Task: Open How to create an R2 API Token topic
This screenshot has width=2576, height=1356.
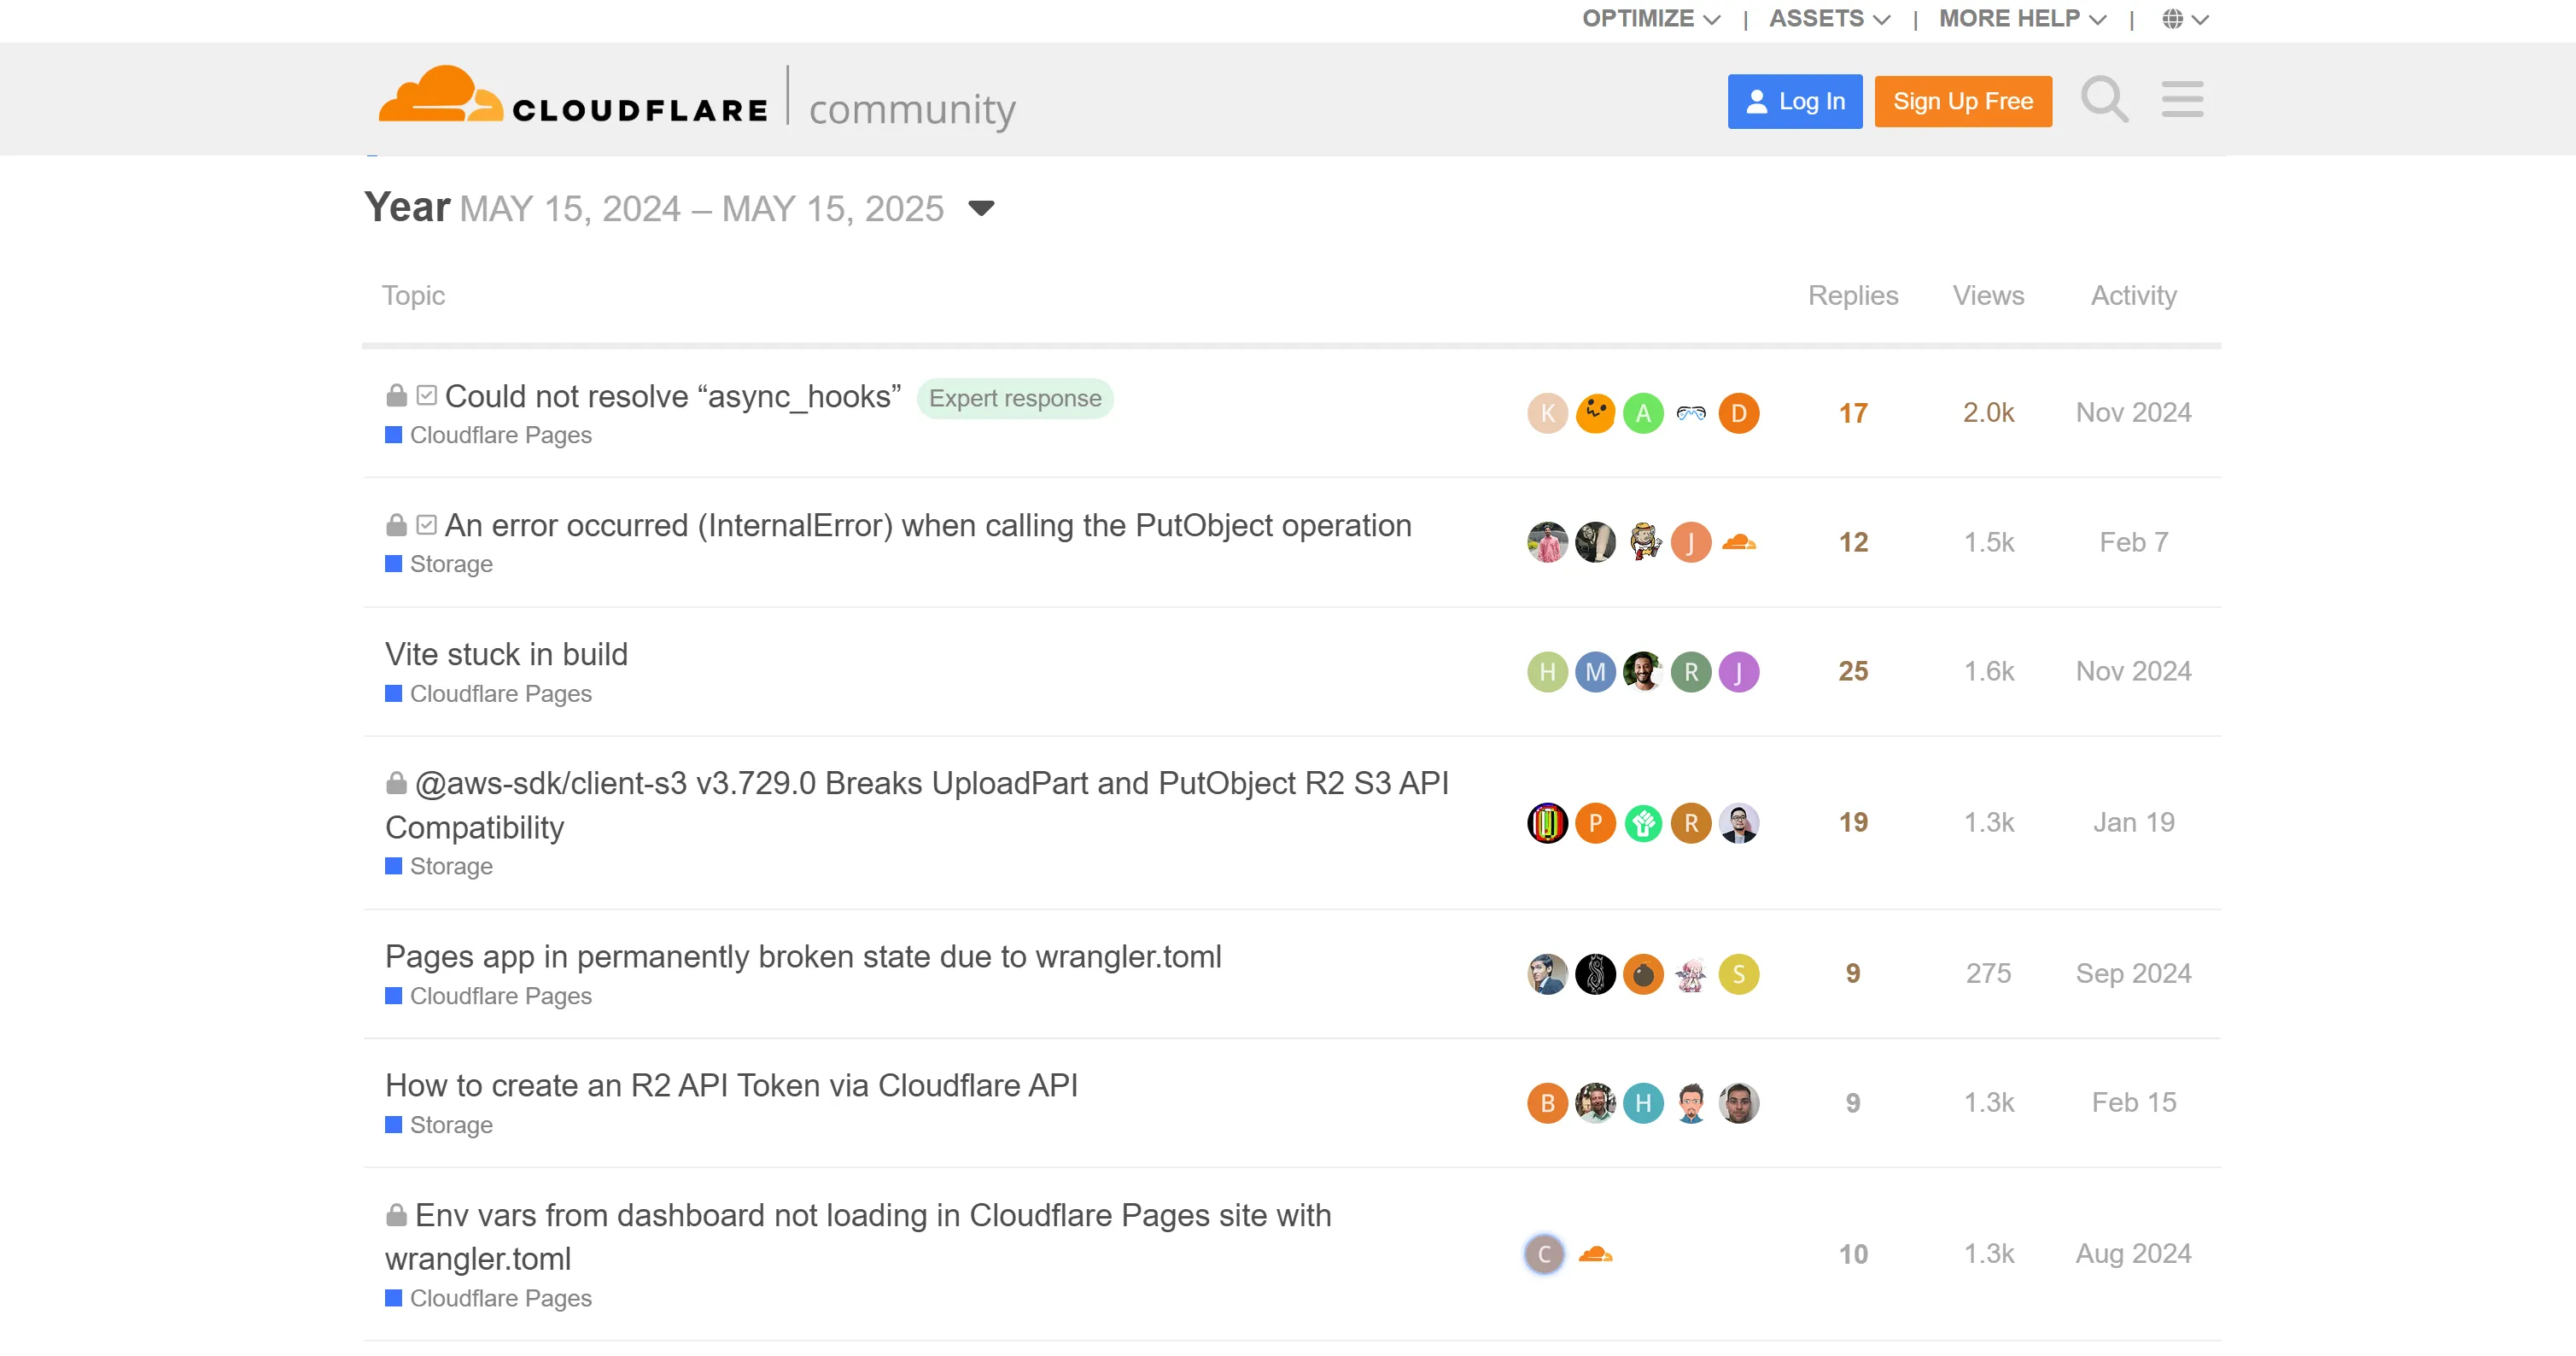Action: (x=731, y=1086)
